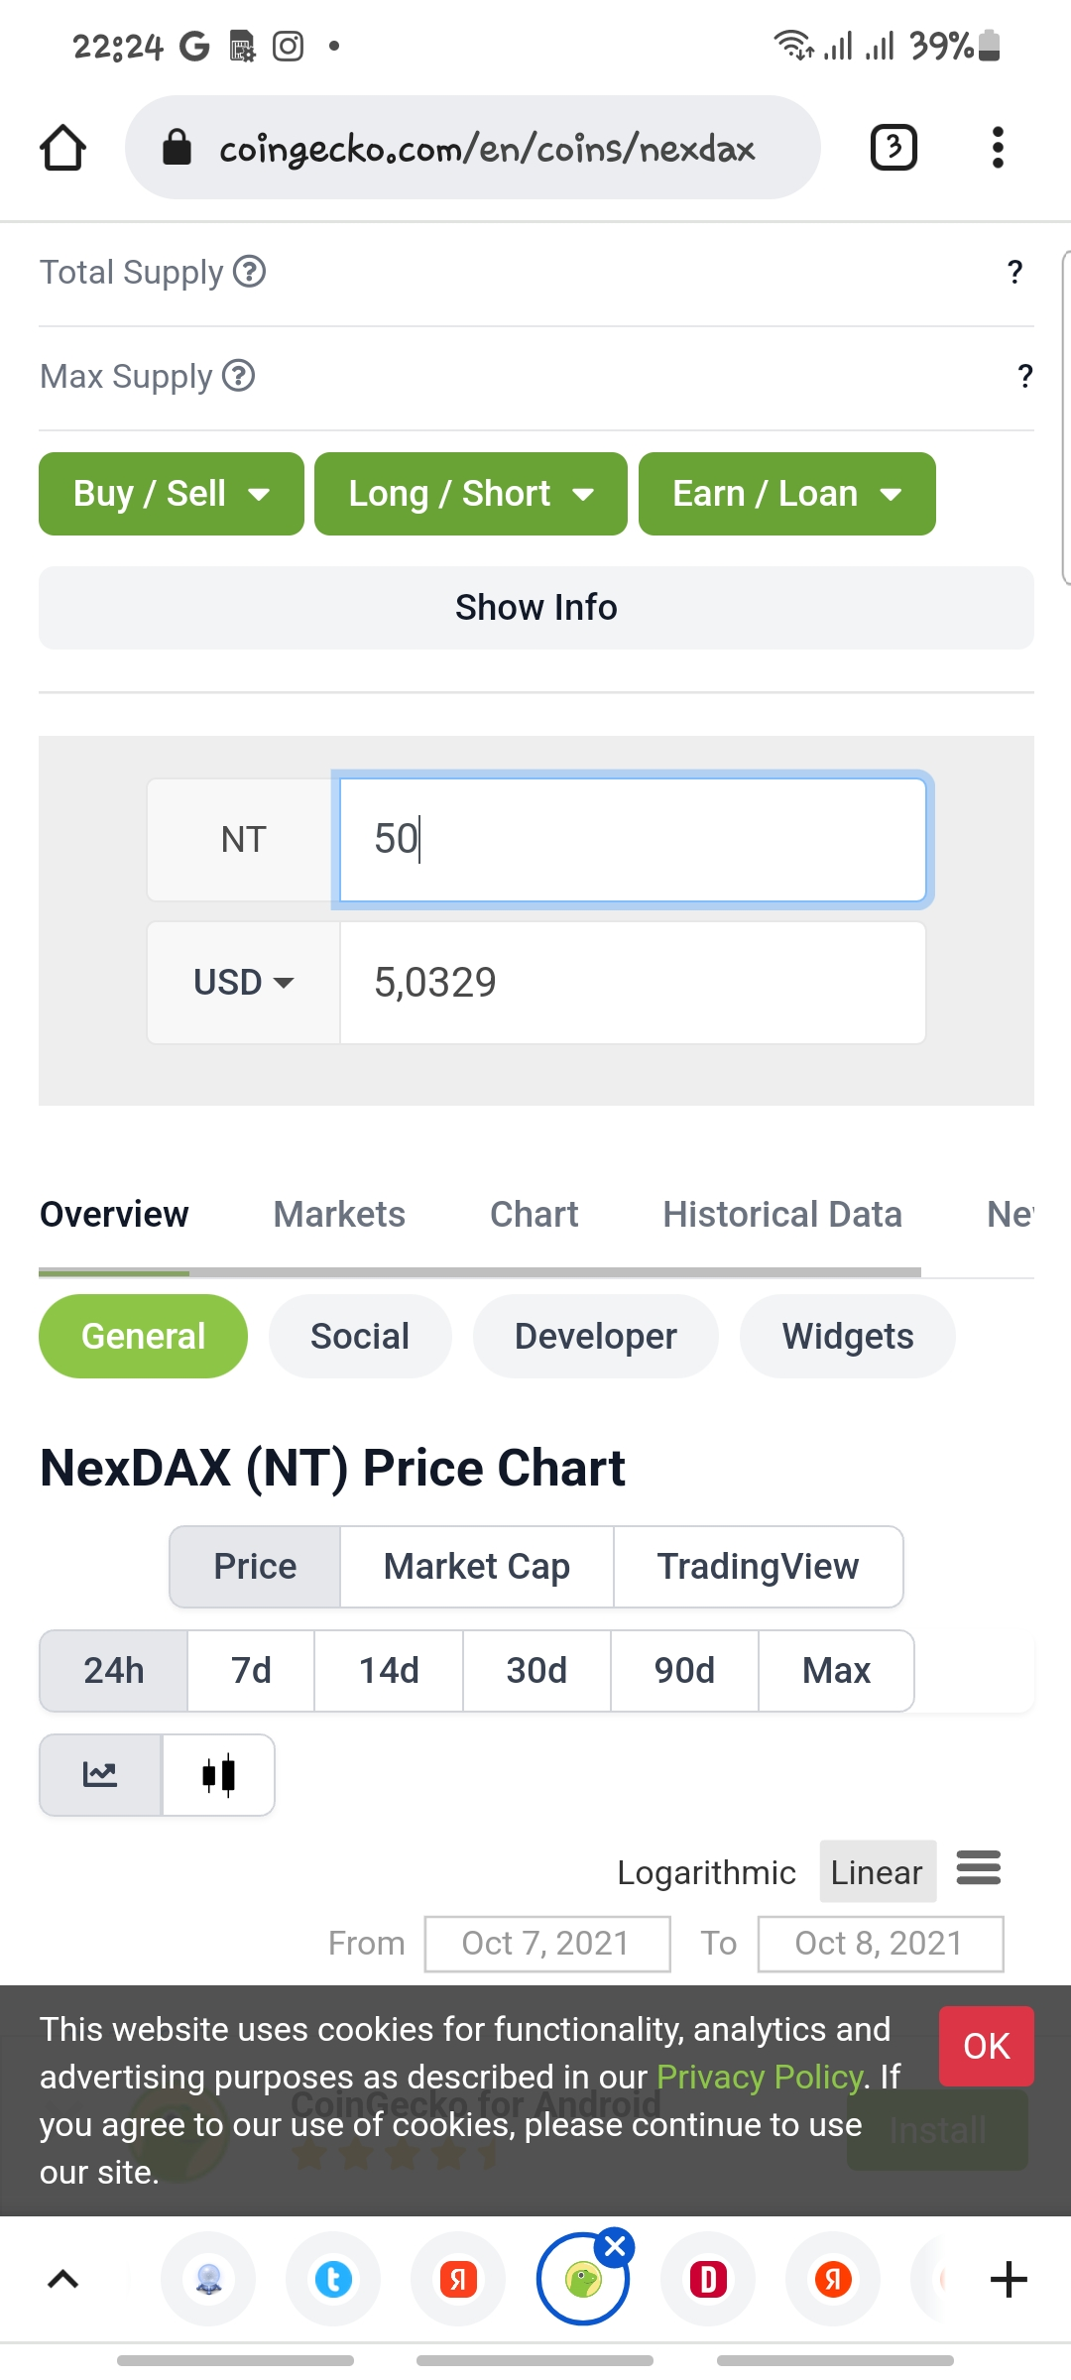Add a new tab with plus icon
This screenshot has height=2380, width=1071.
(1009, 2279)
